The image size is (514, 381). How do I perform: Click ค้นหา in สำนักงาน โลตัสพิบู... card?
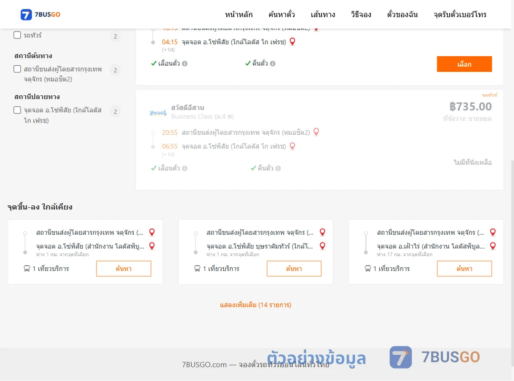pyautogui.click(x=124, y=269)
